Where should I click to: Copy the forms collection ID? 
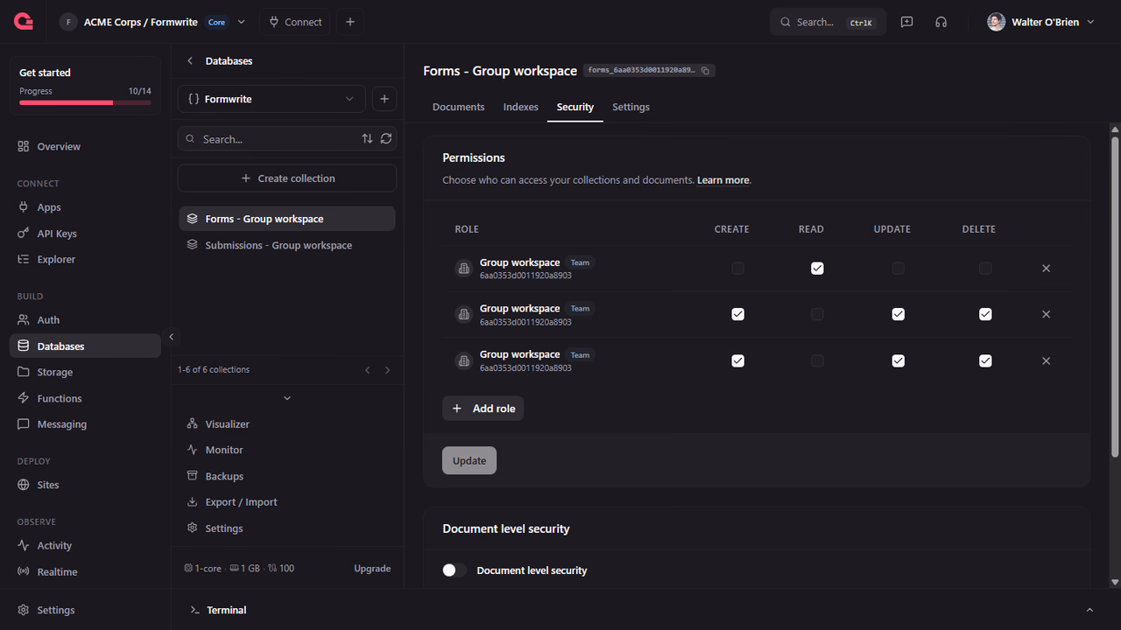[x=705, y=71]
